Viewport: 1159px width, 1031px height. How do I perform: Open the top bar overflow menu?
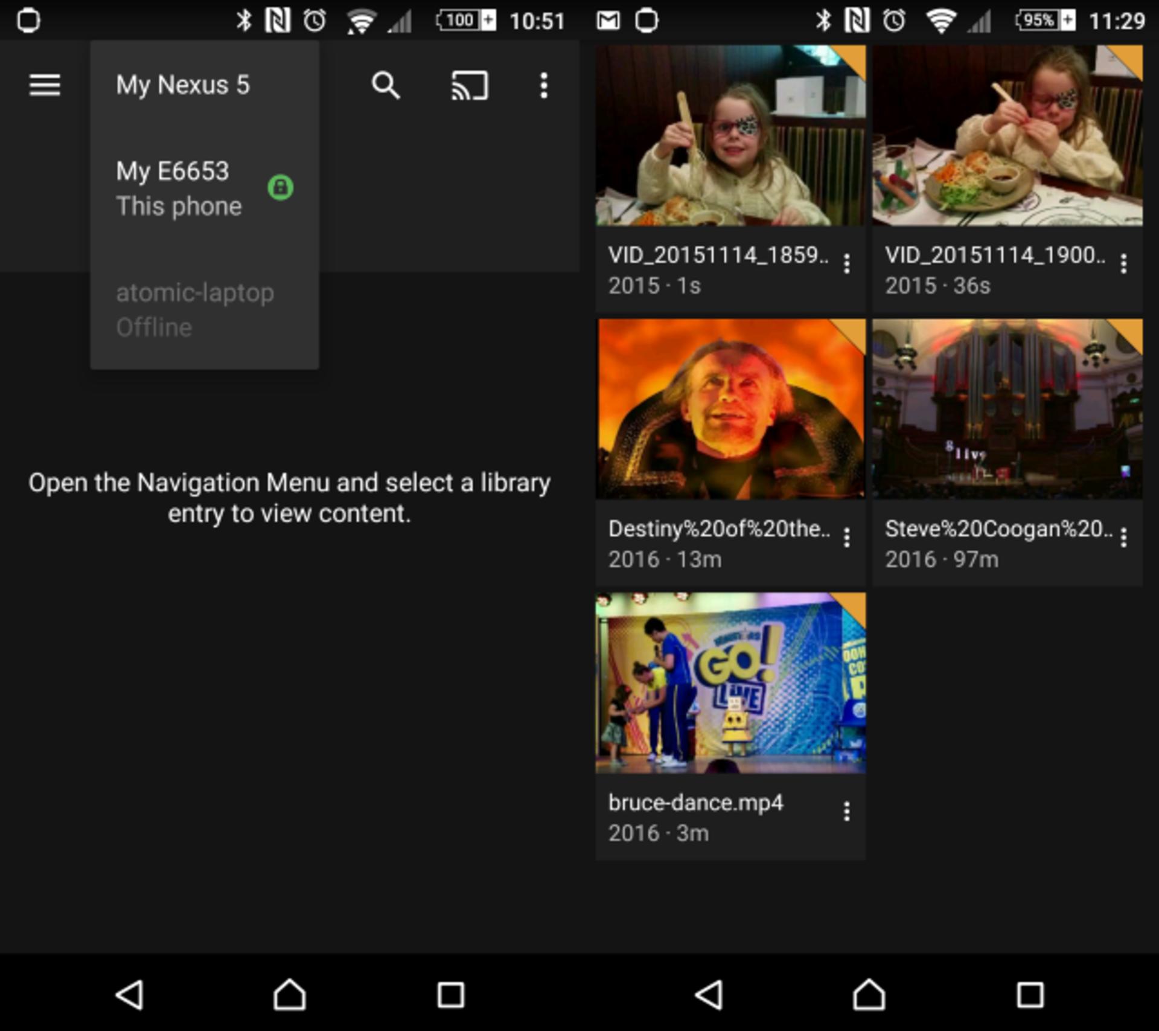tap(544, 85)
